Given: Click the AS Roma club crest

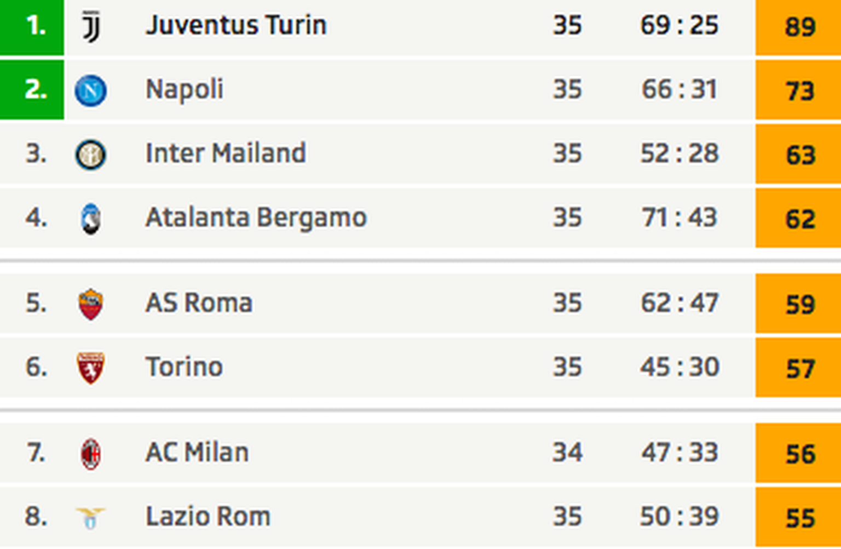Looking at the screenshot, I should click(91, 304).
